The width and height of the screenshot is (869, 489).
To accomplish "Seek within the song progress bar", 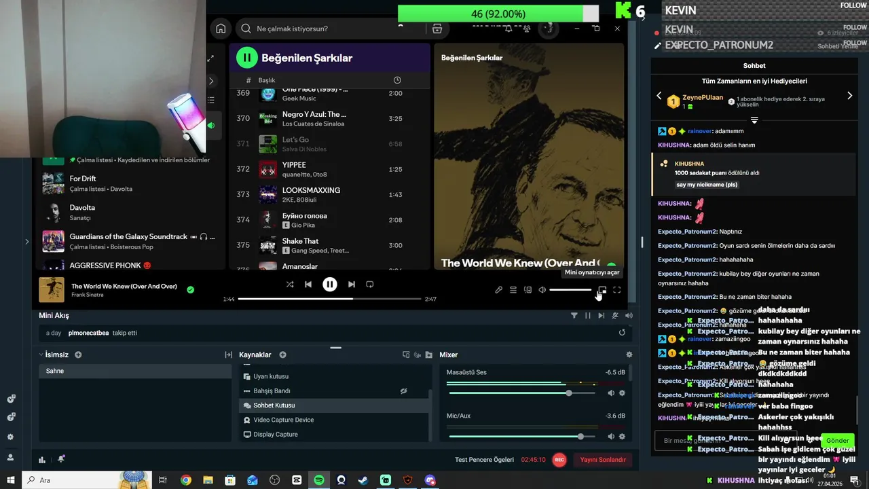I will pyautogui.click(x=329, y=299).
